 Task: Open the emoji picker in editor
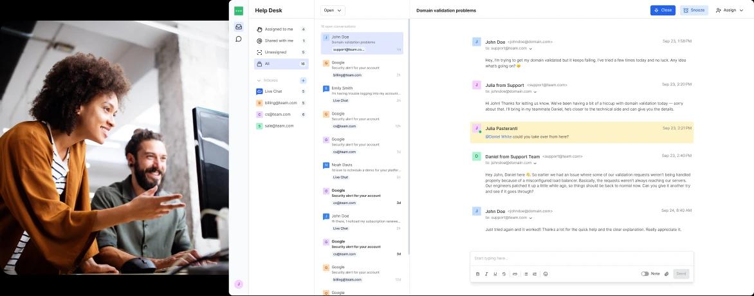[546, 274]
